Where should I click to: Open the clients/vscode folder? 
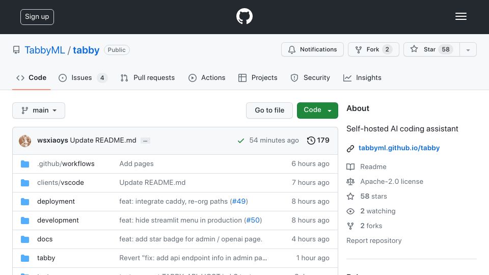point(61,182)
